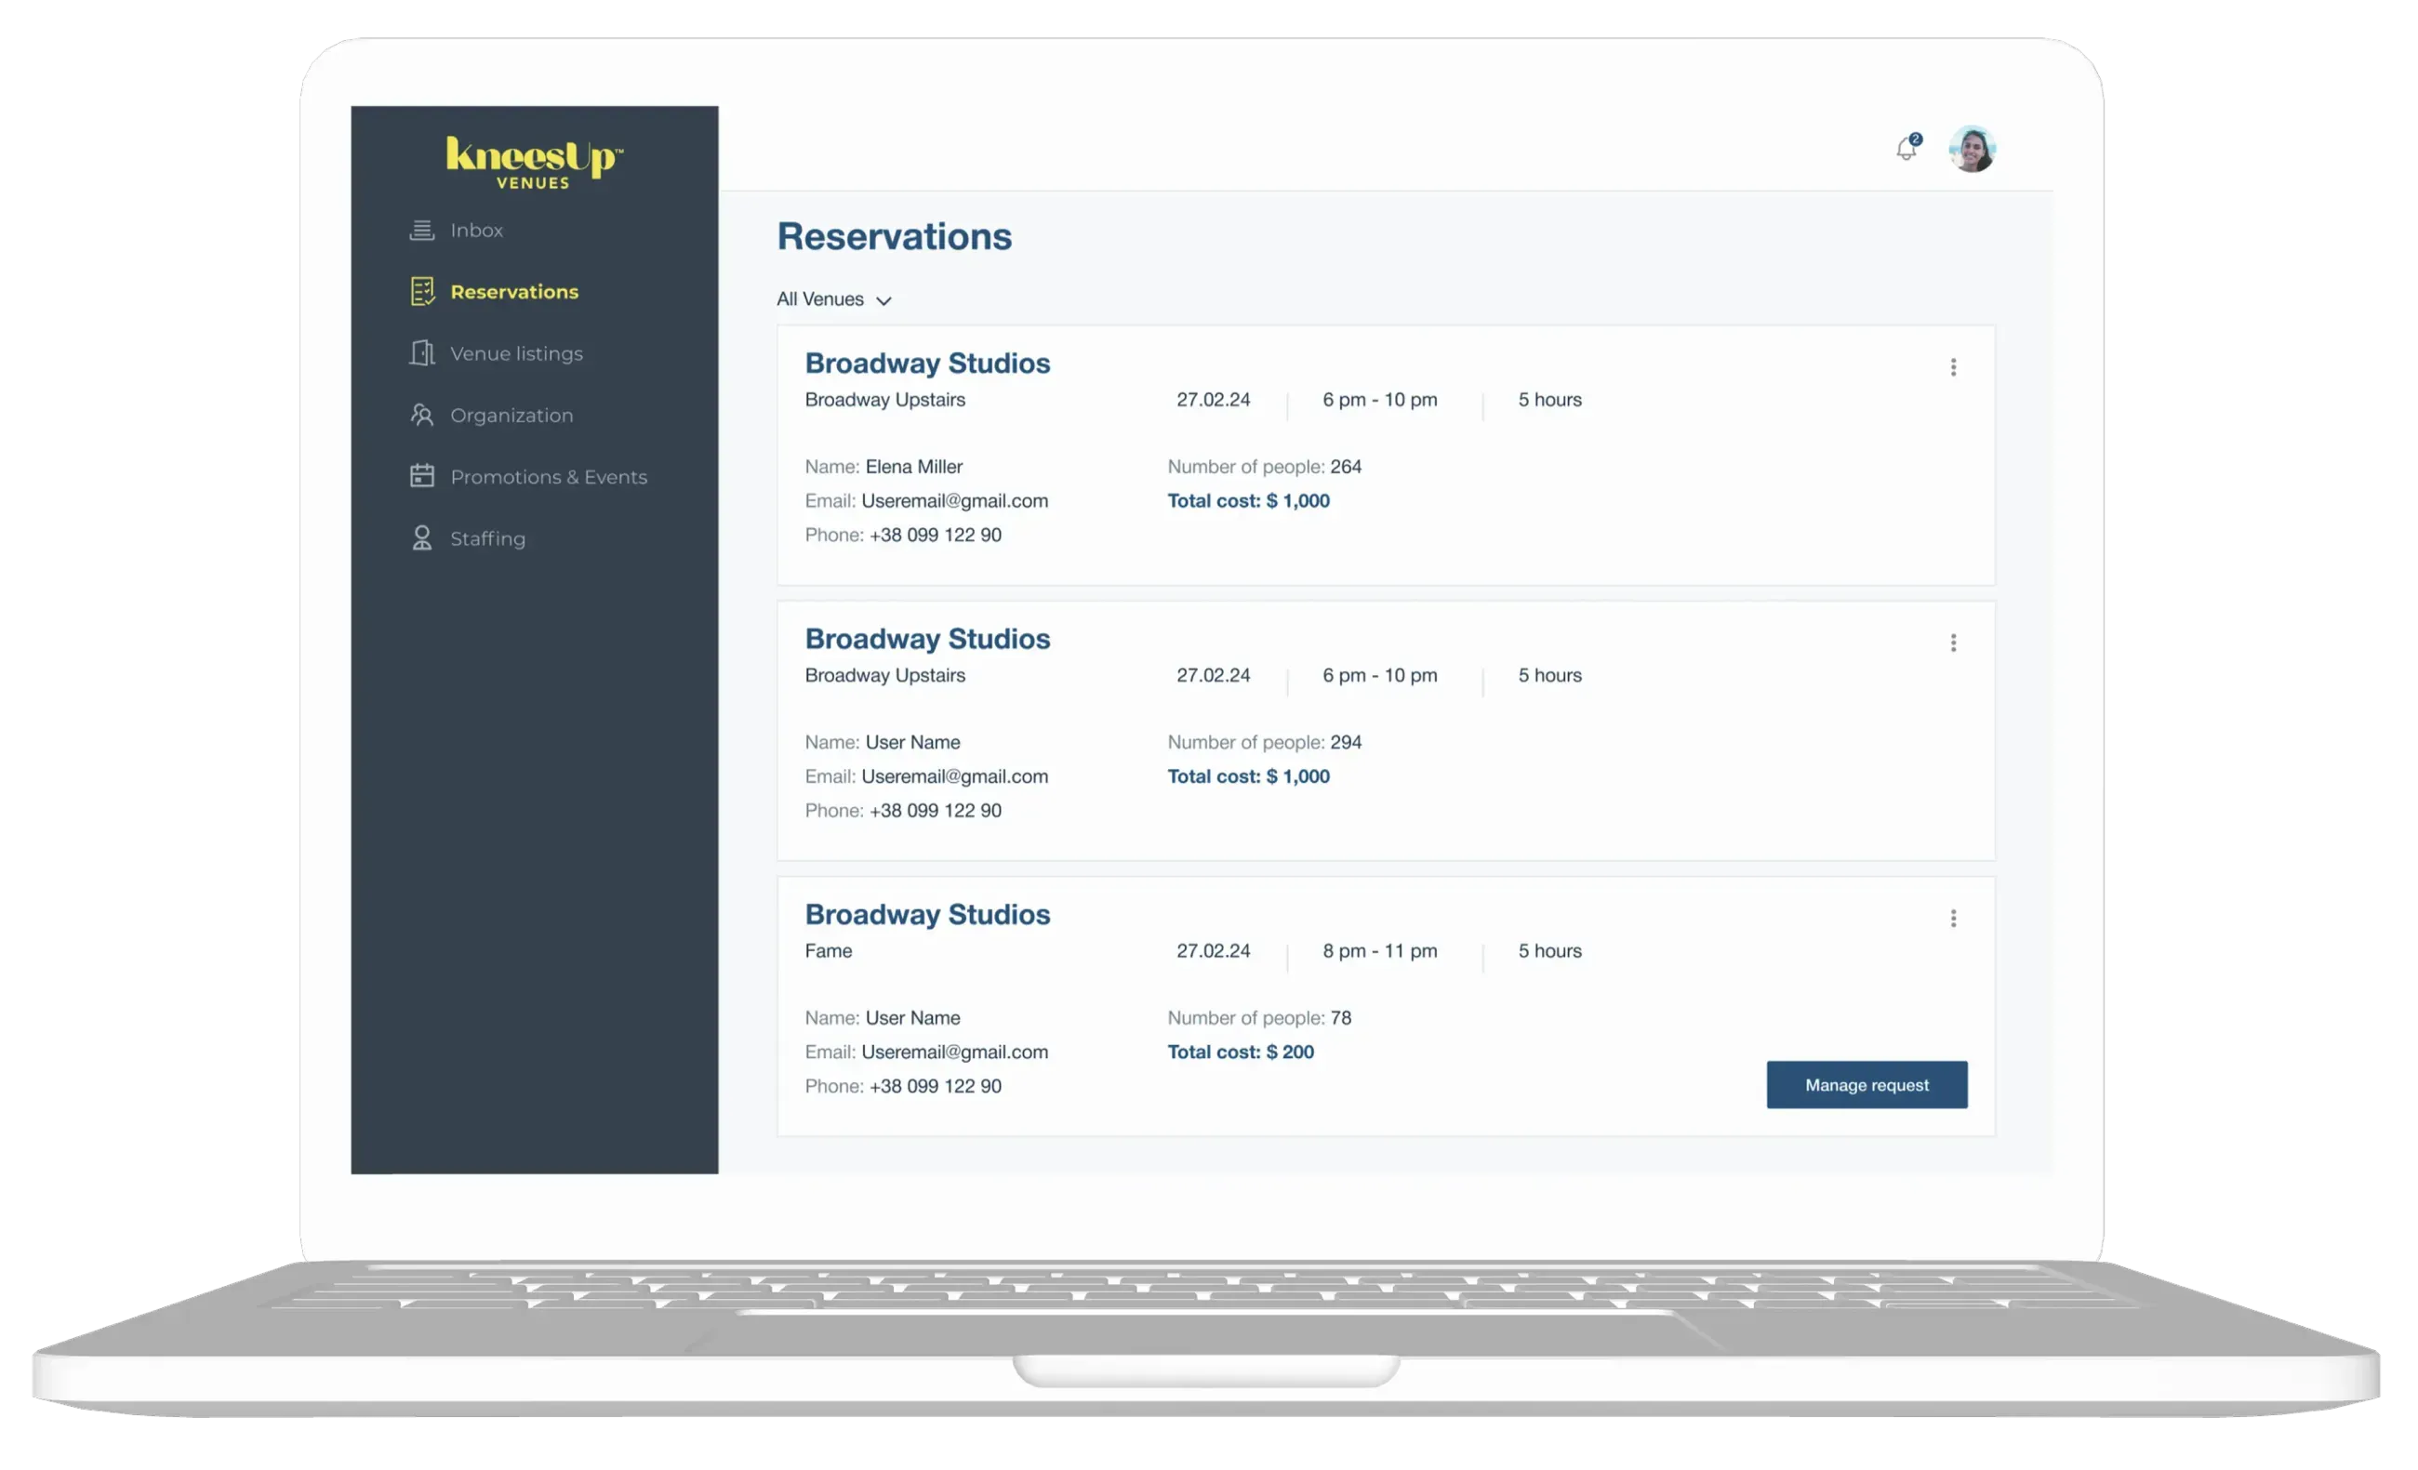Open the user profile avatar
Screen dimensions: 2418x1470
[1973, 148]
